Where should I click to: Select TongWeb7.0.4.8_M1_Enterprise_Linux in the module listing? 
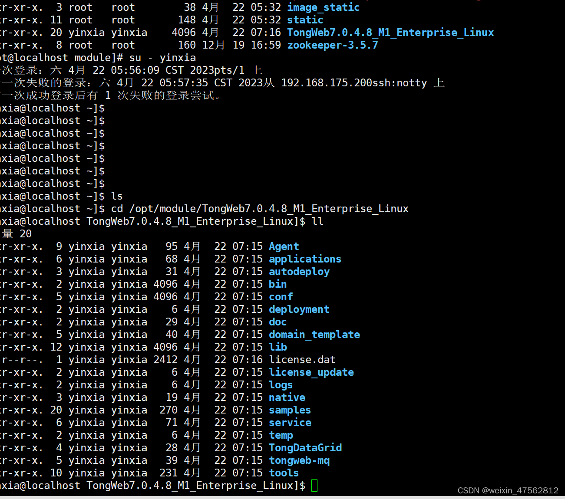[390, 33]
